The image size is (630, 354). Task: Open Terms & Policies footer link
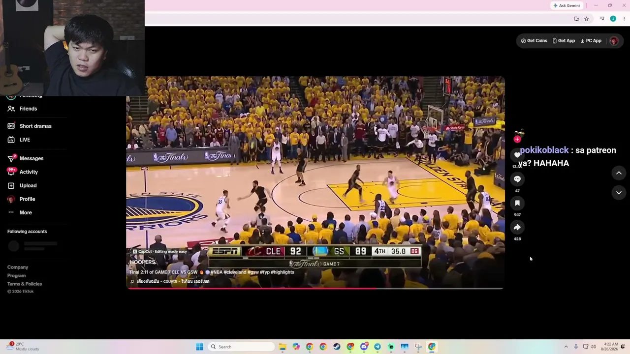point(25,284)
